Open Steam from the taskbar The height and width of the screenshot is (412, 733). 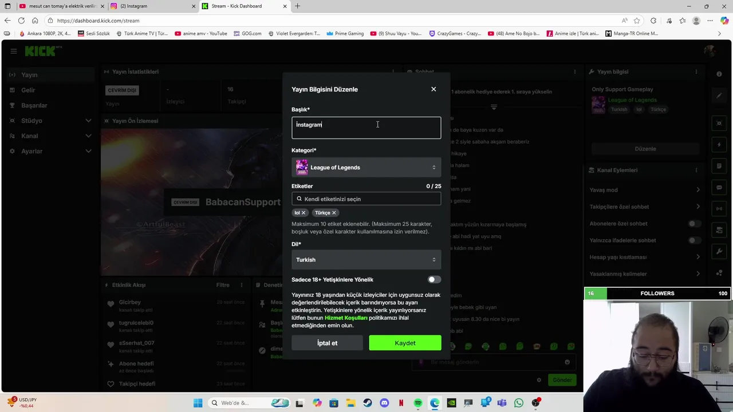point(367,403)
